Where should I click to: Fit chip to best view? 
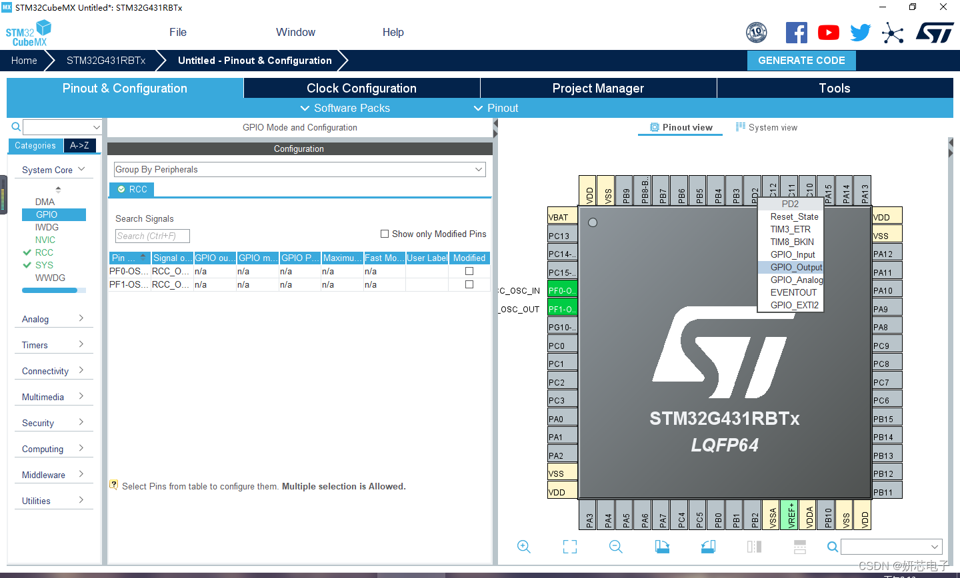[570, 547]
